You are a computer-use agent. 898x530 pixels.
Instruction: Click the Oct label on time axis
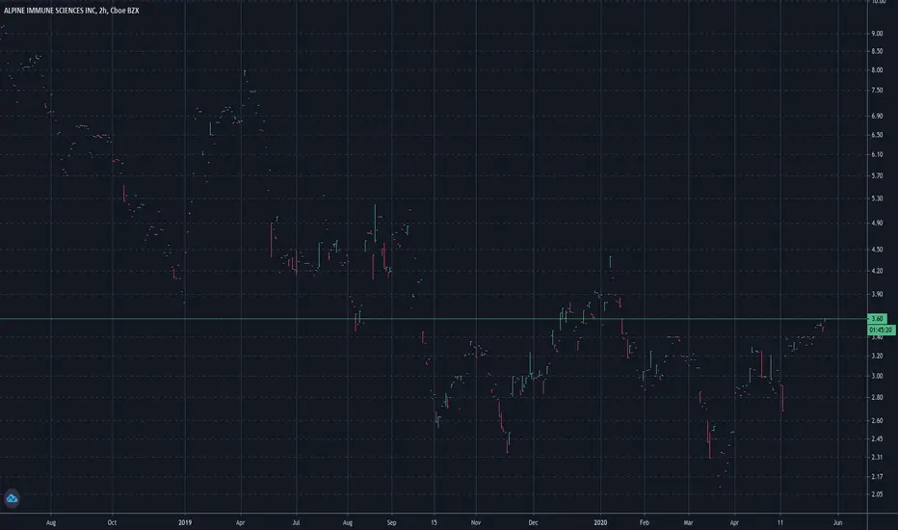pos(112,522)
